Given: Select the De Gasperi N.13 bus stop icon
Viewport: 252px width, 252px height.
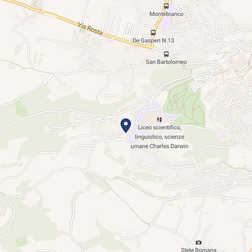Looking at the screenshot, I should pyautogui.click(x=153, y=33).
